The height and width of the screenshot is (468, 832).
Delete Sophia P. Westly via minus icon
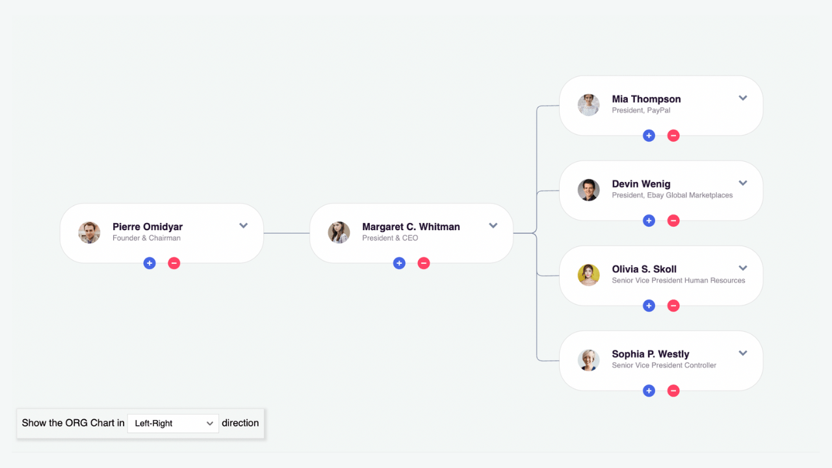tap(673, 391)
